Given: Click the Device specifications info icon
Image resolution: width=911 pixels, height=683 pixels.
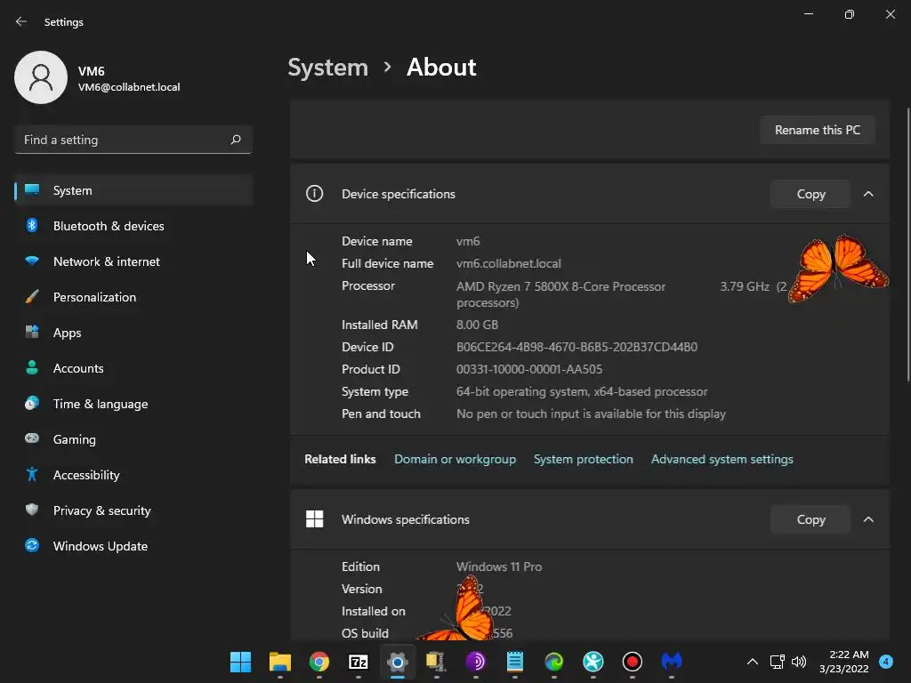Looking at the screenshot, I should click(x=314, y=193).
